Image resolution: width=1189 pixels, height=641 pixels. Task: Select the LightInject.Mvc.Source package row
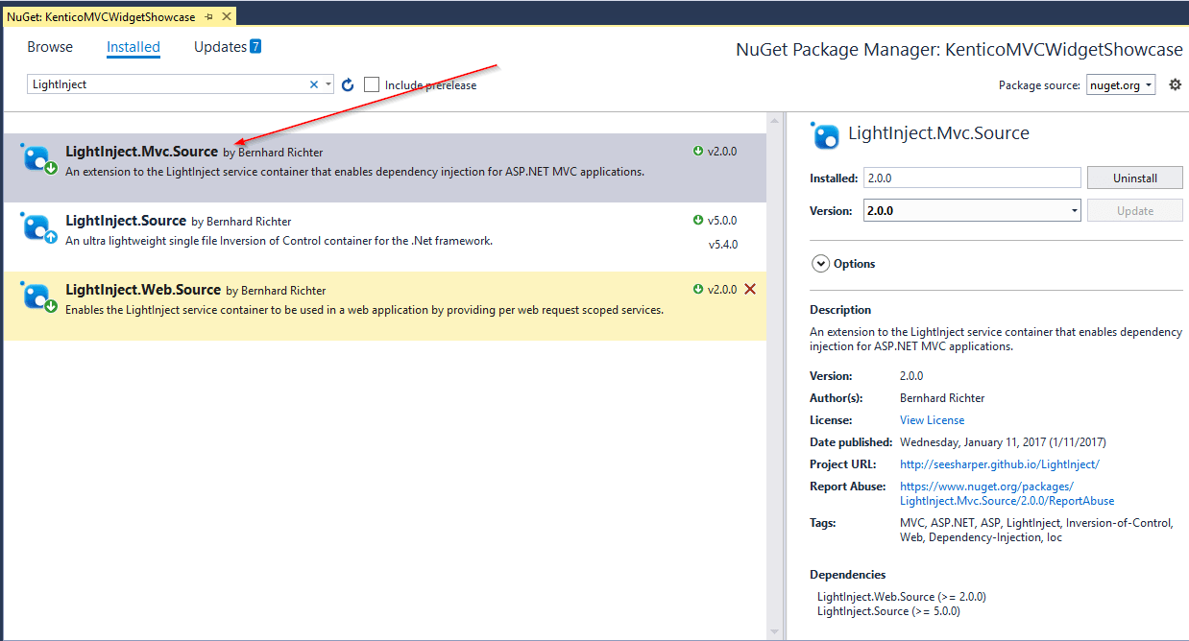point(384,168)
